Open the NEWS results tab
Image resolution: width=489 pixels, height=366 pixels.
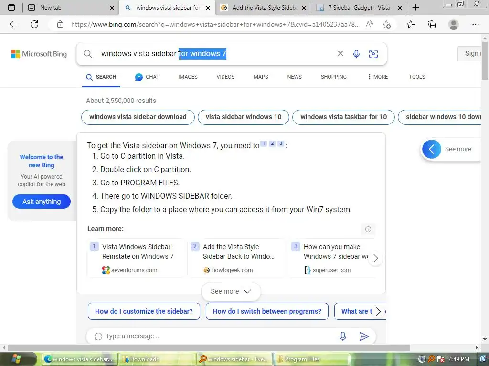point(294,77)
